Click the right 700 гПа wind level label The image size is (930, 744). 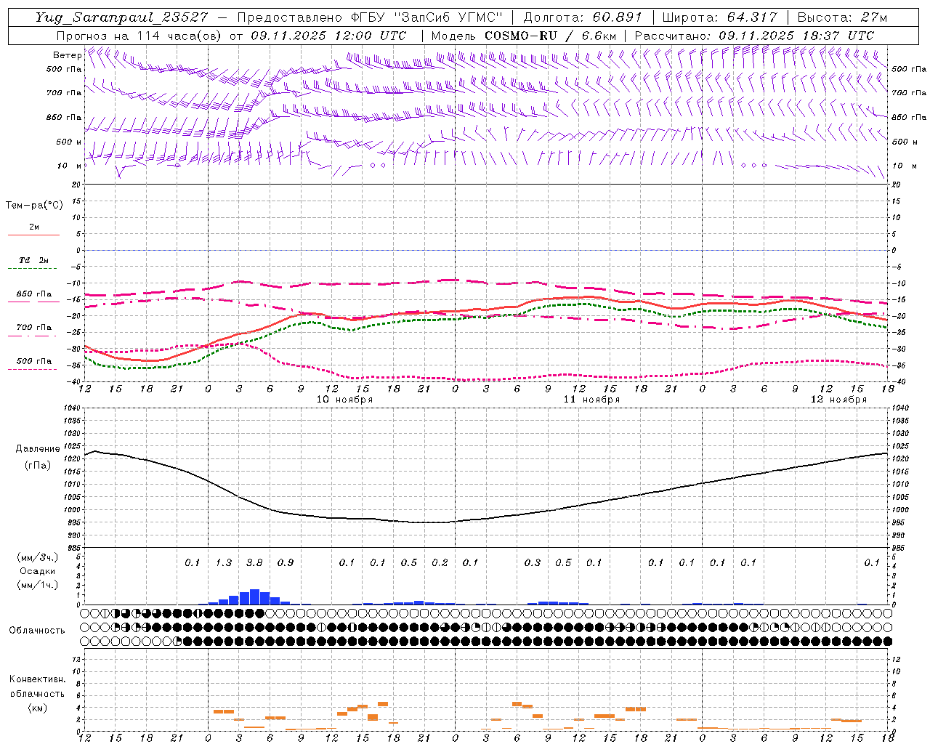pos(909,93)
